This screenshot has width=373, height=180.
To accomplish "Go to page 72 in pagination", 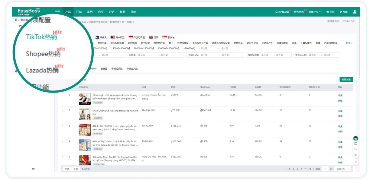I will click(310, 169).
